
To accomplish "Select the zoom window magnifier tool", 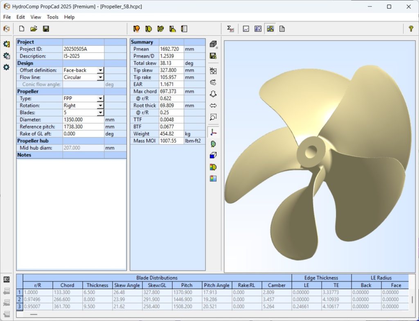I will pos(213,117).
